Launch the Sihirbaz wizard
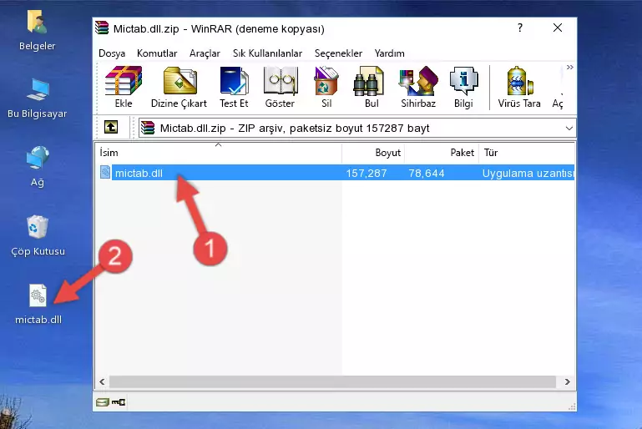642x429 pixels. click(x=418, y=87)
